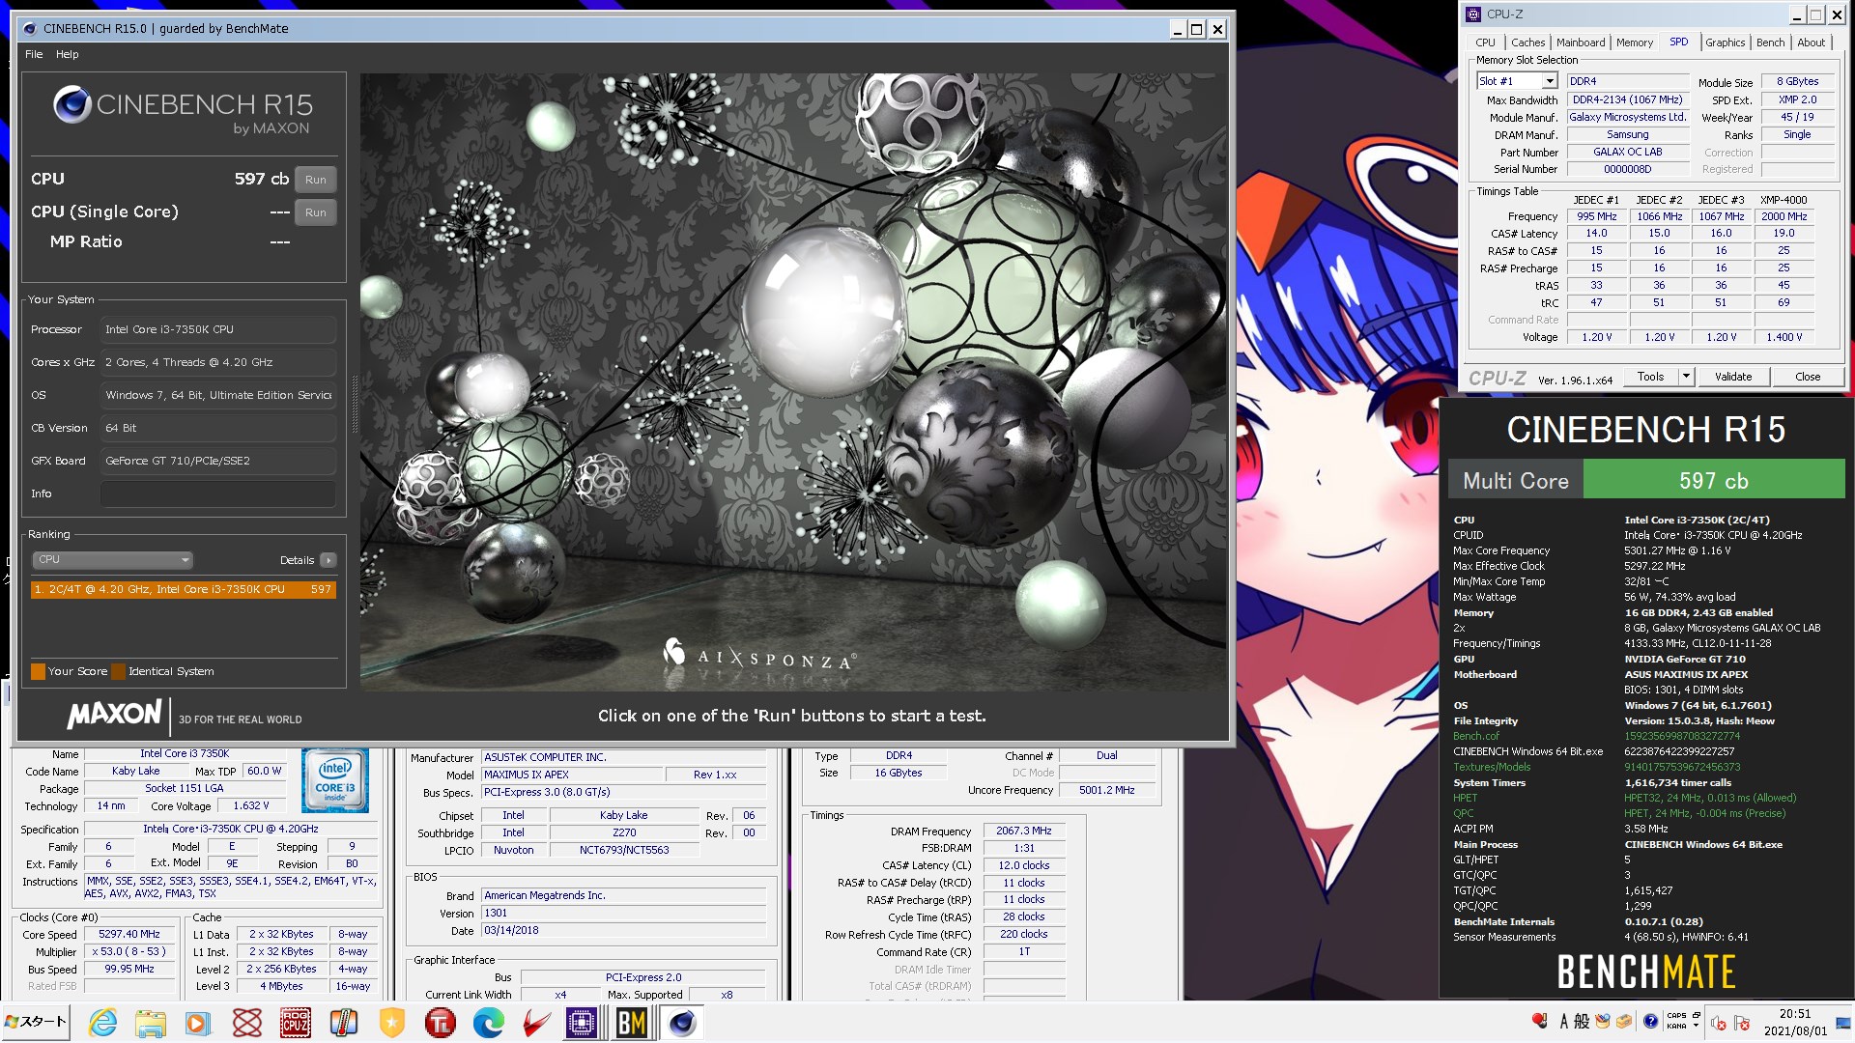Click the red IME language bar icon
Image resolution: width=1855 pixels, height=1043 pixels.
1539,1021
